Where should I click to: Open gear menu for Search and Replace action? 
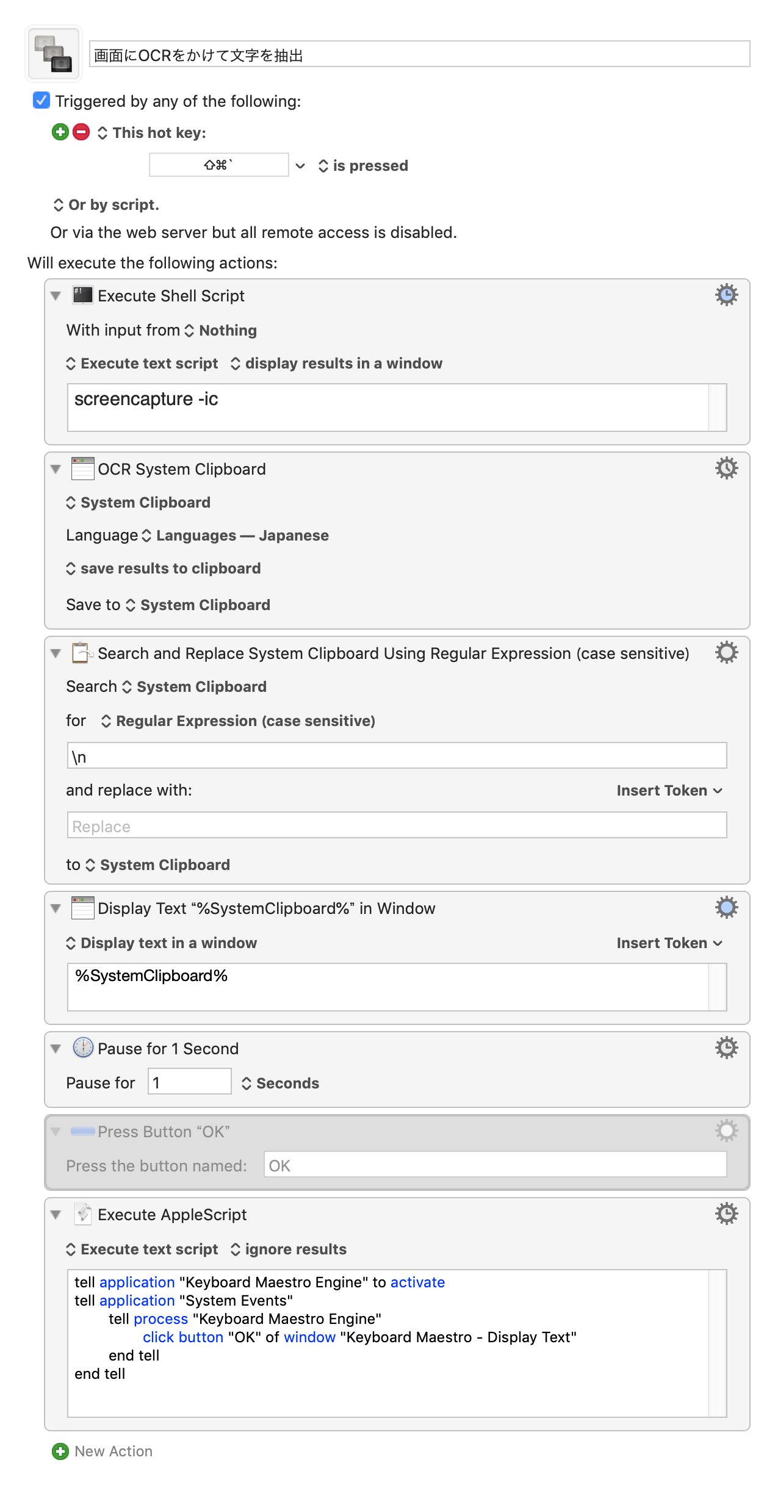click(x=726, y=653)
